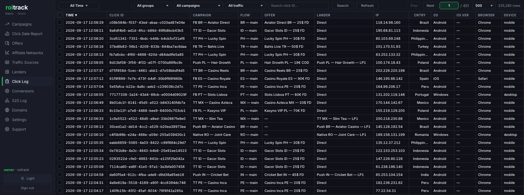Click the Landers grid icon
This screenshot has height=195, width=524.
(x=7, y=72)
